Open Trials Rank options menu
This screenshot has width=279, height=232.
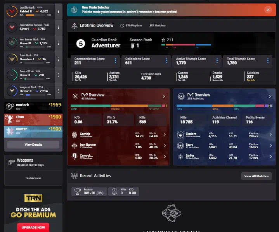coord(59,59)
